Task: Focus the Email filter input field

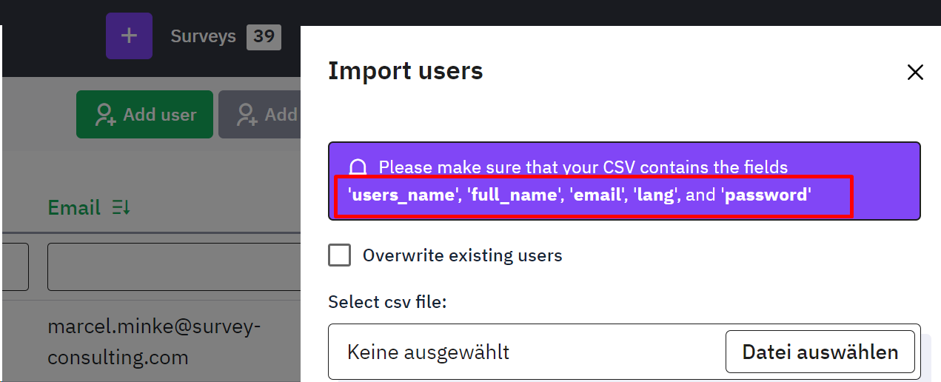Action: 174,267
